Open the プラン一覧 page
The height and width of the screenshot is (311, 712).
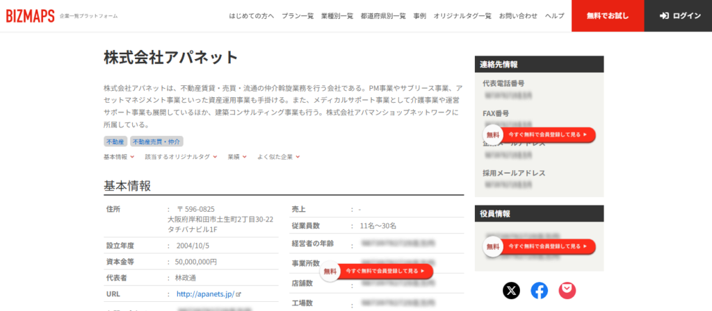click(x=298, y=16)
